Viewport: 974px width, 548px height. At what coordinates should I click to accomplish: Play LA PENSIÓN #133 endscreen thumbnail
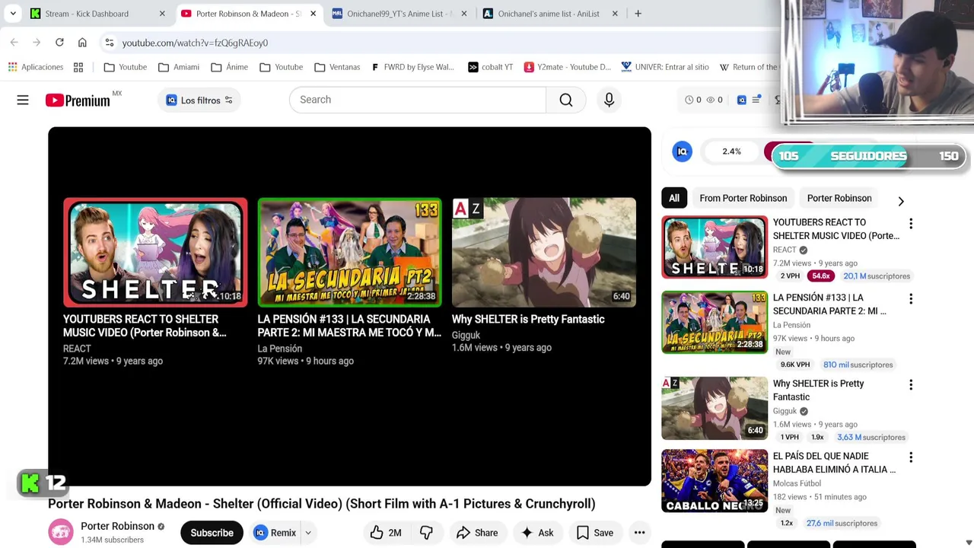[x=349, y=253]
